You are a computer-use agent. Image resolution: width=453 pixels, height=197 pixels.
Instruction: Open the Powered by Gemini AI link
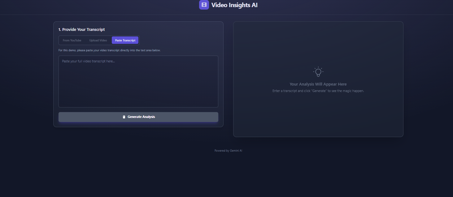(228, 150)
